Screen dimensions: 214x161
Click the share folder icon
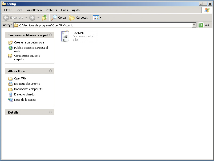pyautogui.click(x=10, y=56)
